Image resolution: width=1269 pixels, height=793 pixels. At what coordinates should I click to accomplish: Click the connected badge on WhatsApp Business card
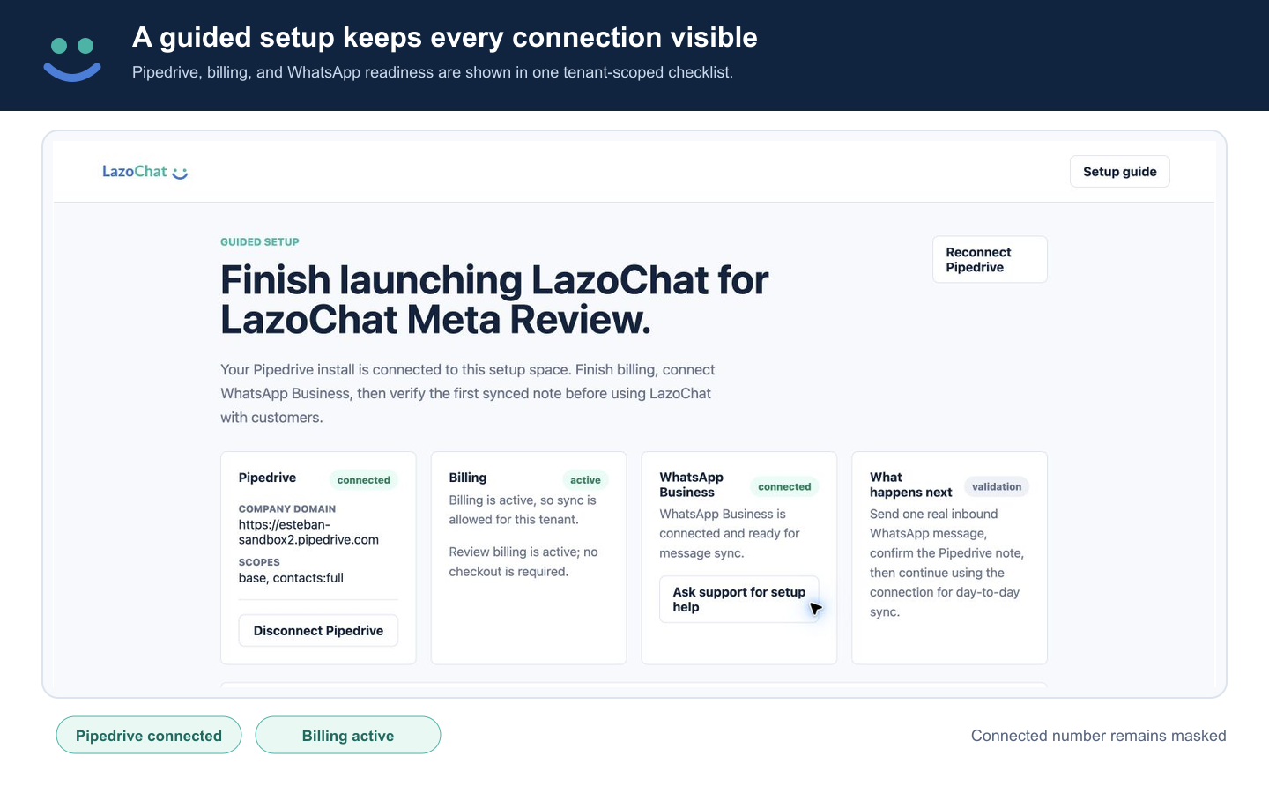click(784, 486)
